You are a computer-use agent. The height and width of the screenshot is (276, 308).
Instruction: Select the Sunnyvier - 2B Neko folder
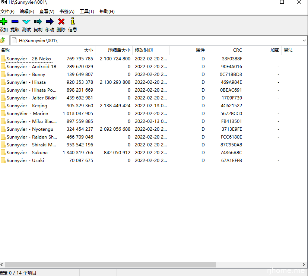click(x=29, y=59)
